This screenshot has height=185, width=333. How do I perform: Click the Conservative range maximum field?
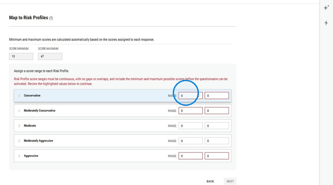point(217,95)
